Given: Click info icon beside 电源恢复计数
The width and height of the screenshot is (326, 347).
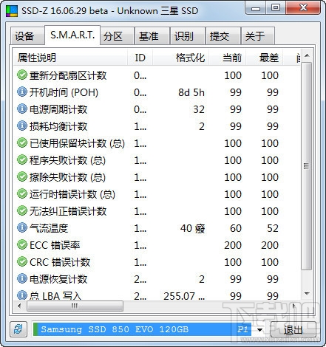Looking at the screenshot, I should [x=22, y=278].
